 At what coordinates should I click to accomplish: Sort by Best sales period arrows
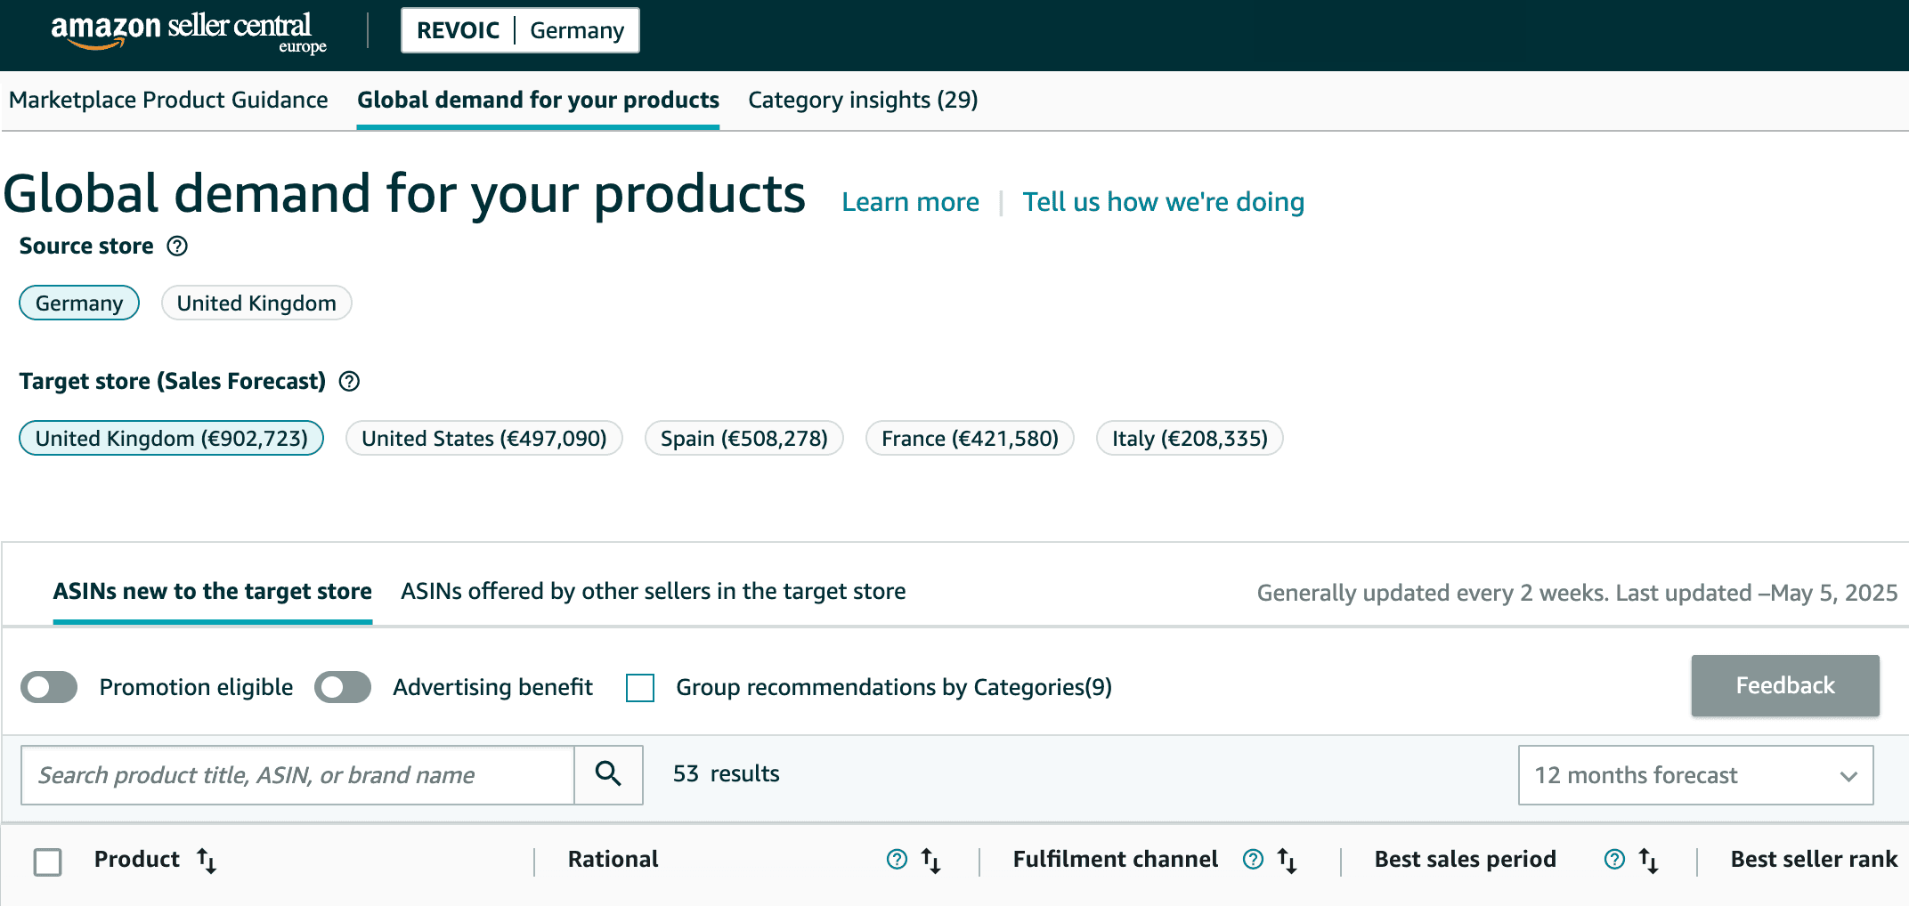(1649, 860)
